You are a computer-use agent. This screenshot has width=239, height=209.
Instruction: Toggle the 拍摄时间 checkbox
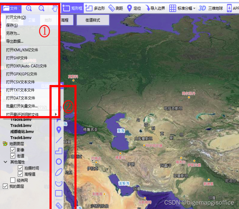click(x=20, y=168)
